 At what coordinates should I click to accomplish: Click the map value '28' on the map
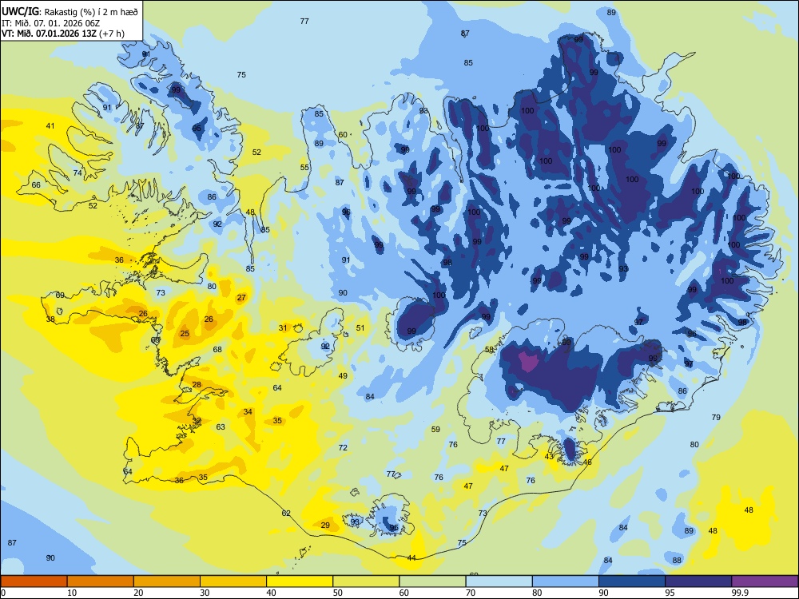197,385
